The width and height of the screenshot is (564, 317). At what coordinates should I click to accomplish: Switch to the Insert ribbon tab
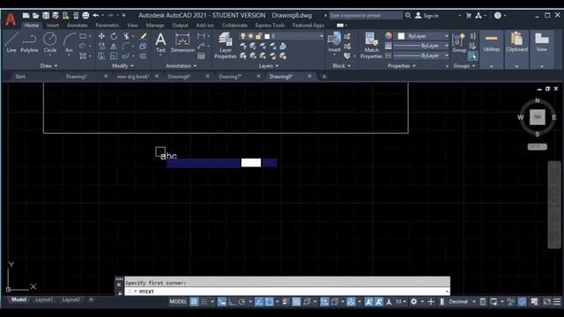[x=53, y=26]
